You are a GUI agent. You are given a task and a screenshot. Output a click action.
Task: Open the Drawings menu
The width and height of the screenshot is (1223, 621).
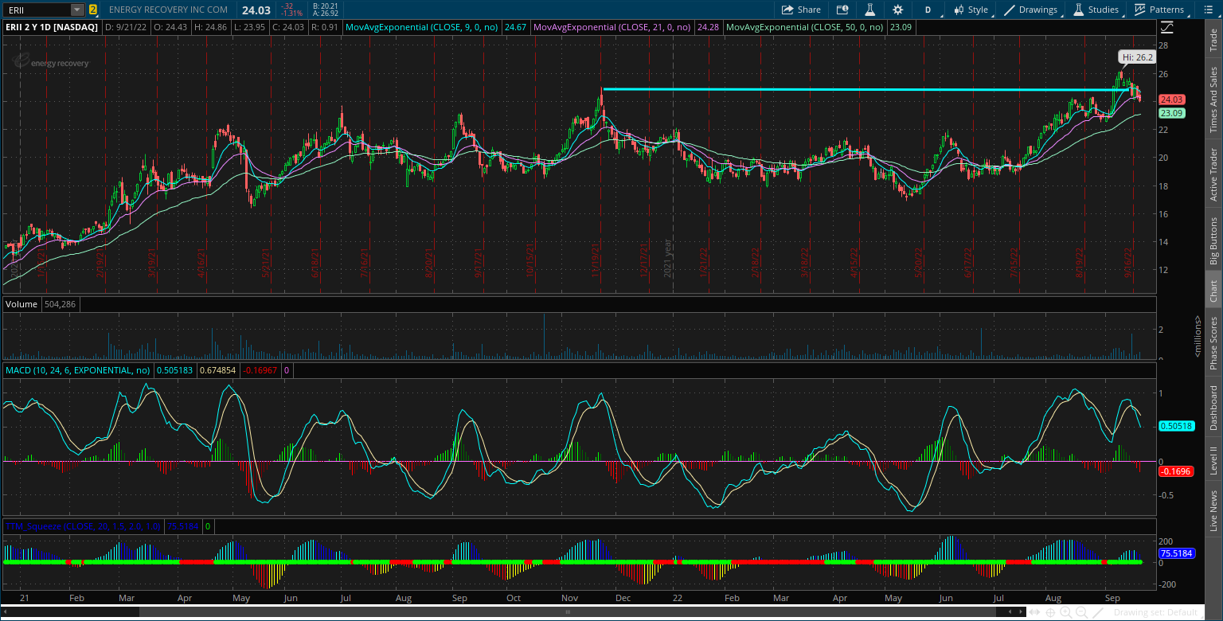point(1031,10)
